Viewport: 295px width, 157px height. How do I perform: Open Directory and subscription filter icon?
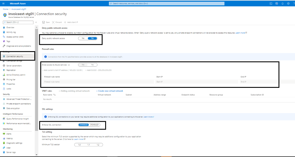[277, 3]
